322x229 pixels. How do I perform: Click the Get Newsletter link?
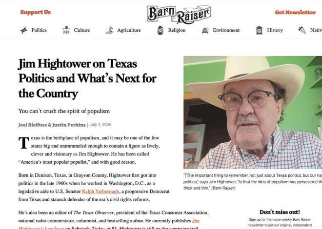295,12
